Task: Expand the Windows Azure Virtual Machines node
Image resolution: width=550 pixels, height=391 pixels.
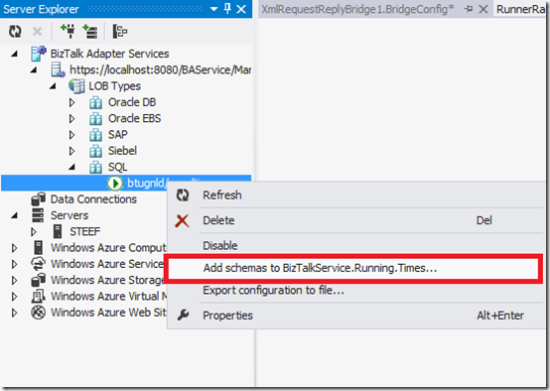Action: coord(14,297)
